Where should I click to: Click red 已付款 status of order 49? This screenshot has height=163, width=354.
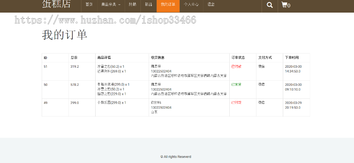tap(236, 102)
